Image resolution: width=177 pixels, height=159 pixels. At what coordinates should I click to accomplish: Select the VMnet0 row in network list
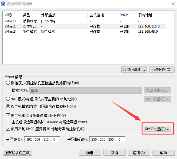click(x=85, y=21)
